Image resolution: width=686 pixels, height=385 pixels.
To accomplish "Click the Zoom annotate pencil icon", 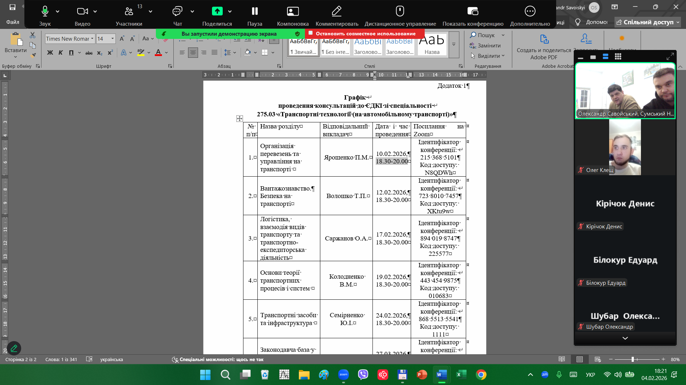I will pos(336,16).
